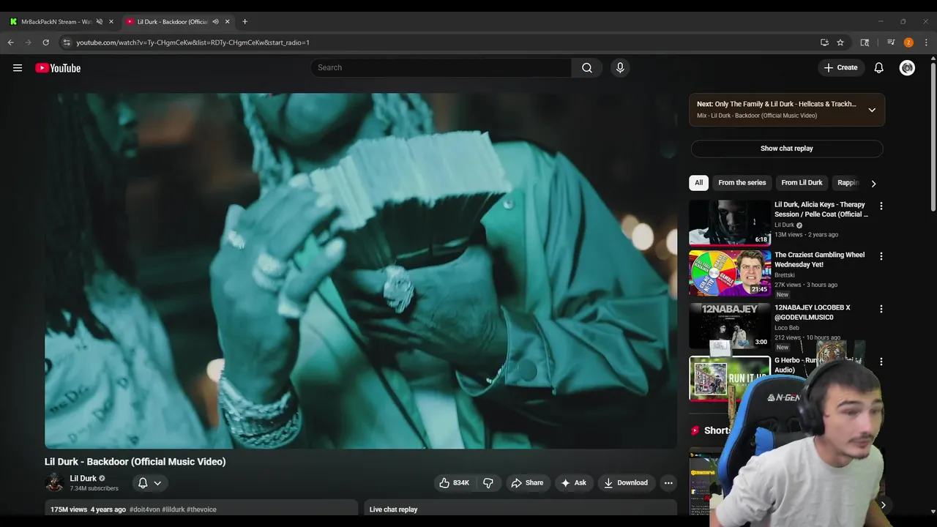Open the Ask AI button
This screenshot has width=937, height=527.
574,483
